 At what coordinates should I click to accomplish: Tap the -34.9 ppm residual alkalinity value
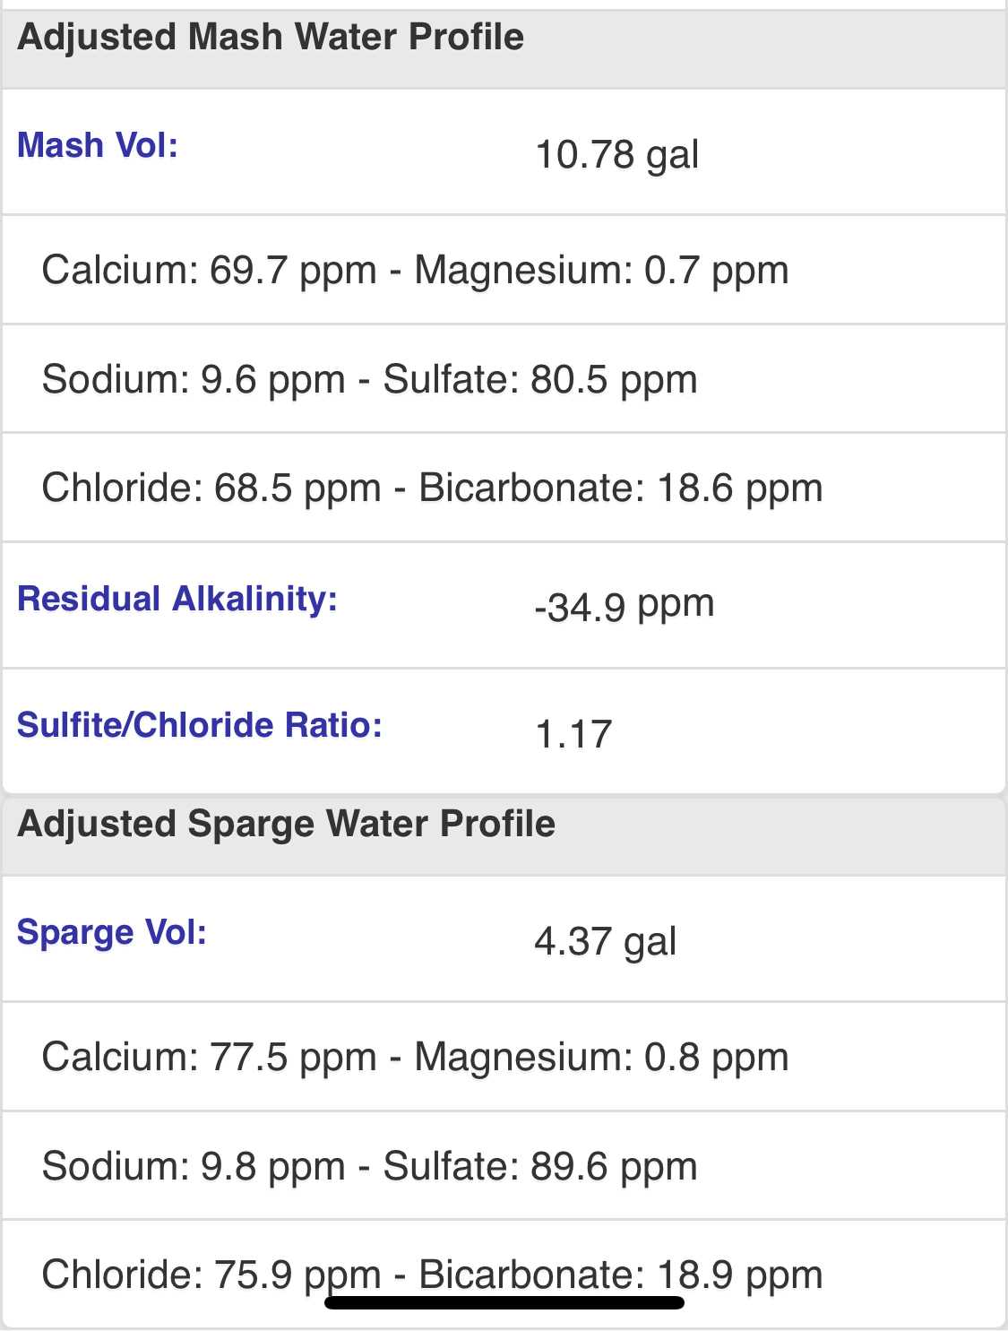625,606
